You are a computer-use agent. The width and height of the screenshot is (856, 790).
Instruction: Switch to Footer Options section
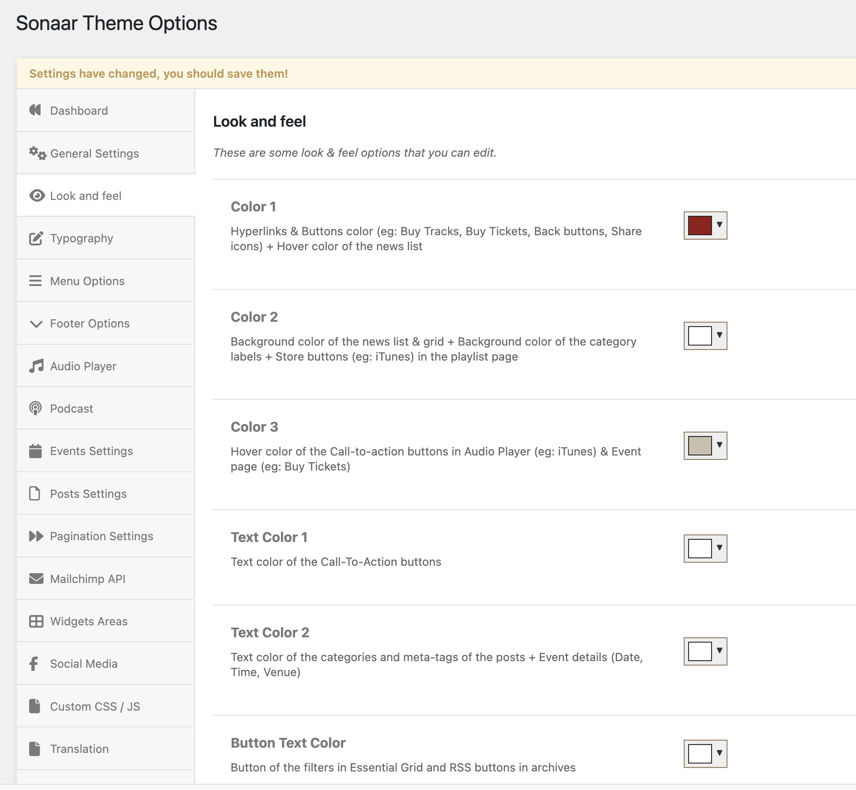(90, 324)
